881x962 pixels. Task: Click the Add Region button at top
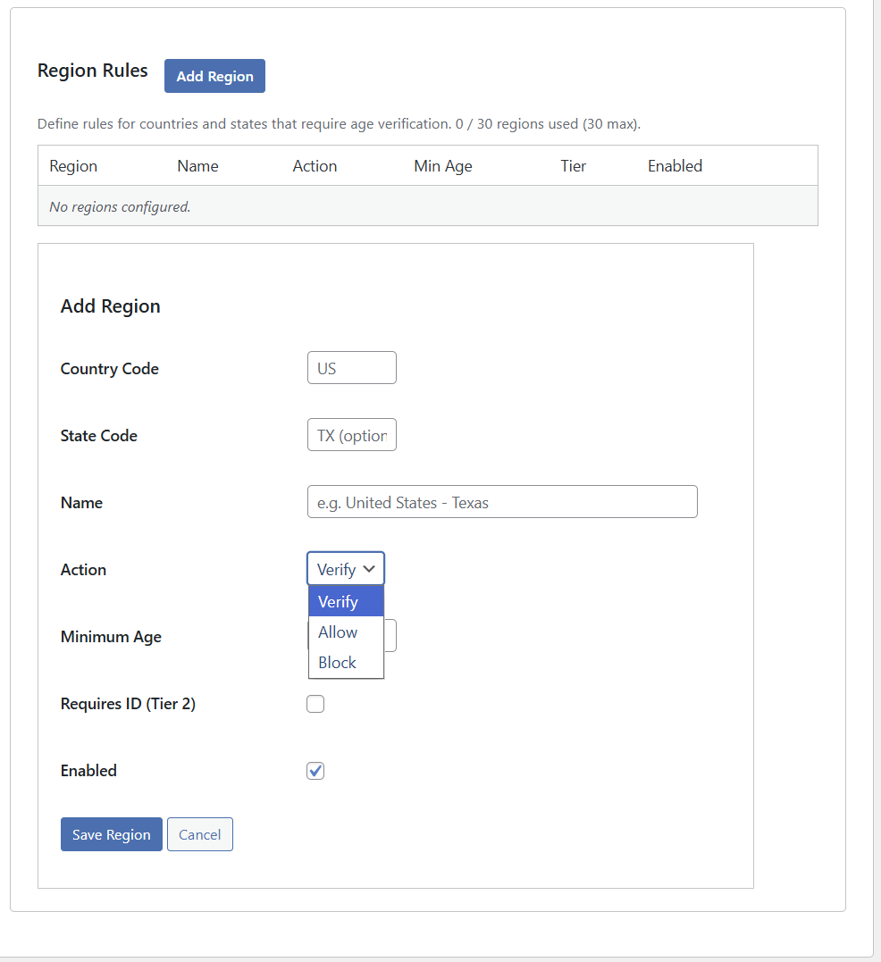tap(214, 76)
